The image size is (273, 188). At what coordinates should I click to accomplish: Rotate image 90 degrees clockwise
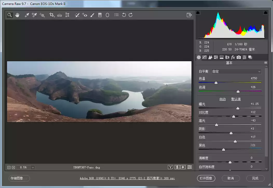(131, 15)
